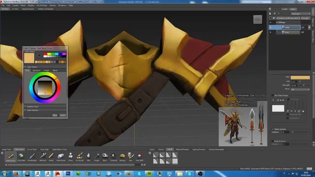The height and width of the screenshot is (177, 315).
Task: Enable the Use Stamp Image checkbox
Action: [273, 95]
